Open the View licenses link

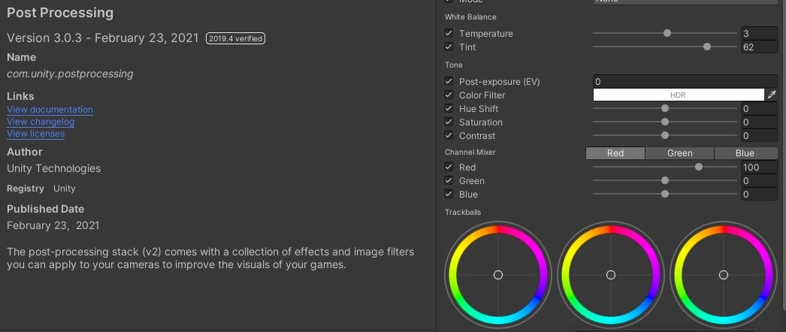pos(35,134)
